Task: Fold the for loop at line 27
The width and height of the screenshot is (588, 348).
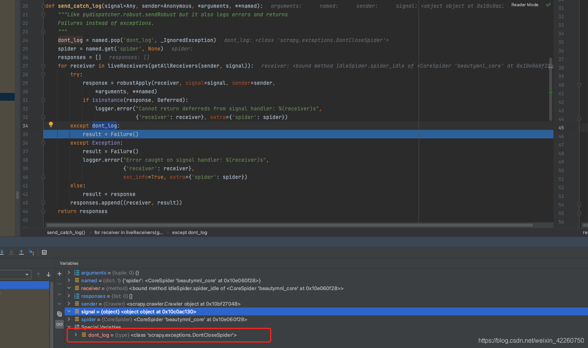Action: point(43,66)
